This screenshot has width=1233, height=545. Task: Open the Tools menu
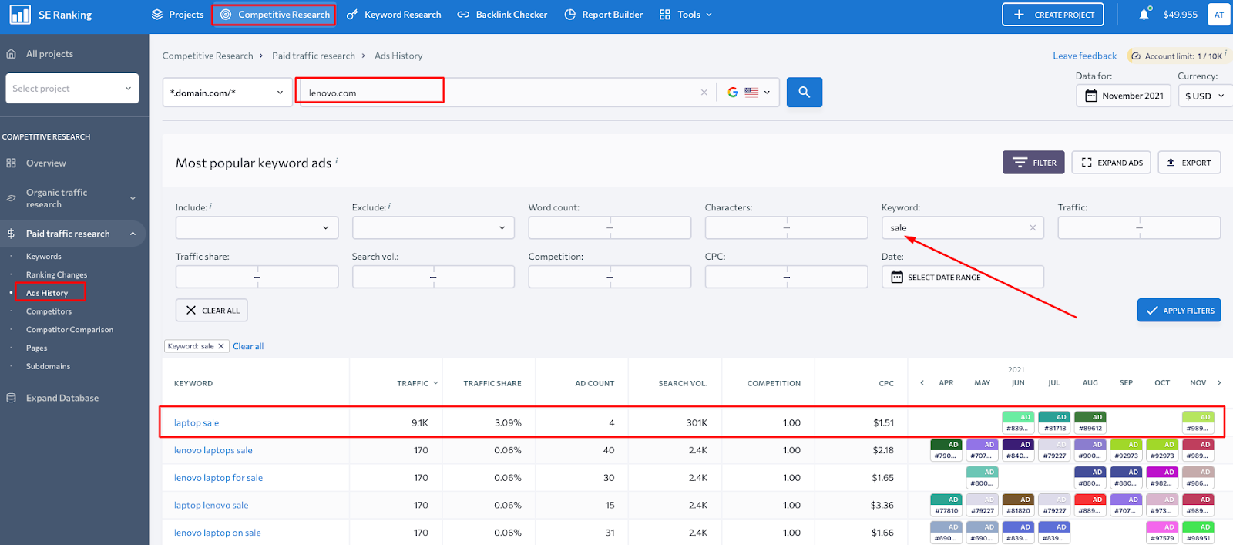686,15
